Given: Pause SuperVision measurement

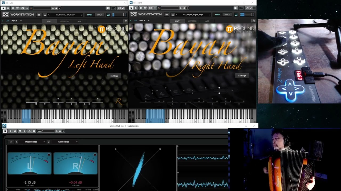Looking at the screenshot, I should click(11, 142).
